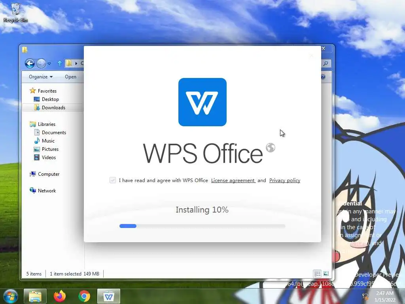
Task: Switch Explorer to large icons view
Action: 326,274
